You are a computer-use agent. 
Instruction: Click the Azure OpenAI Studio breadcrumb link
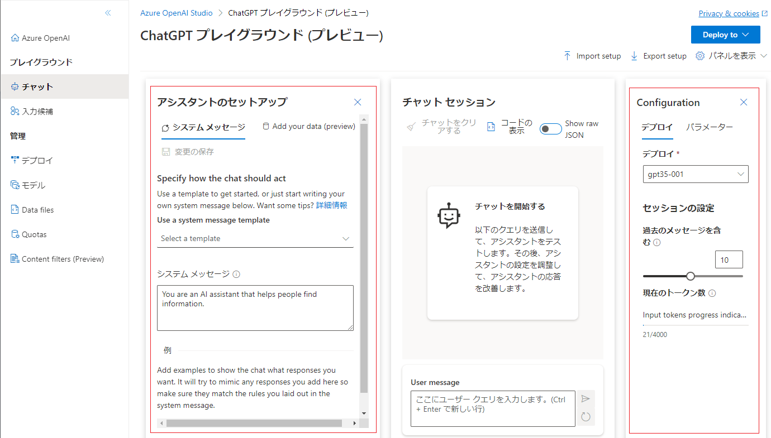coord(177,13)
